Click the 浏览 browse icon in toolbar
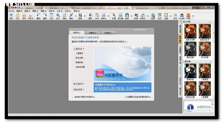223x125 pixels. click(11, 15)
